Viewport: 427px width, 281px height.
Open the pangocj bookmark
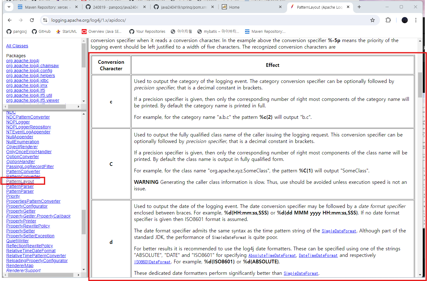pyautogui.click(x=17, y=32)
